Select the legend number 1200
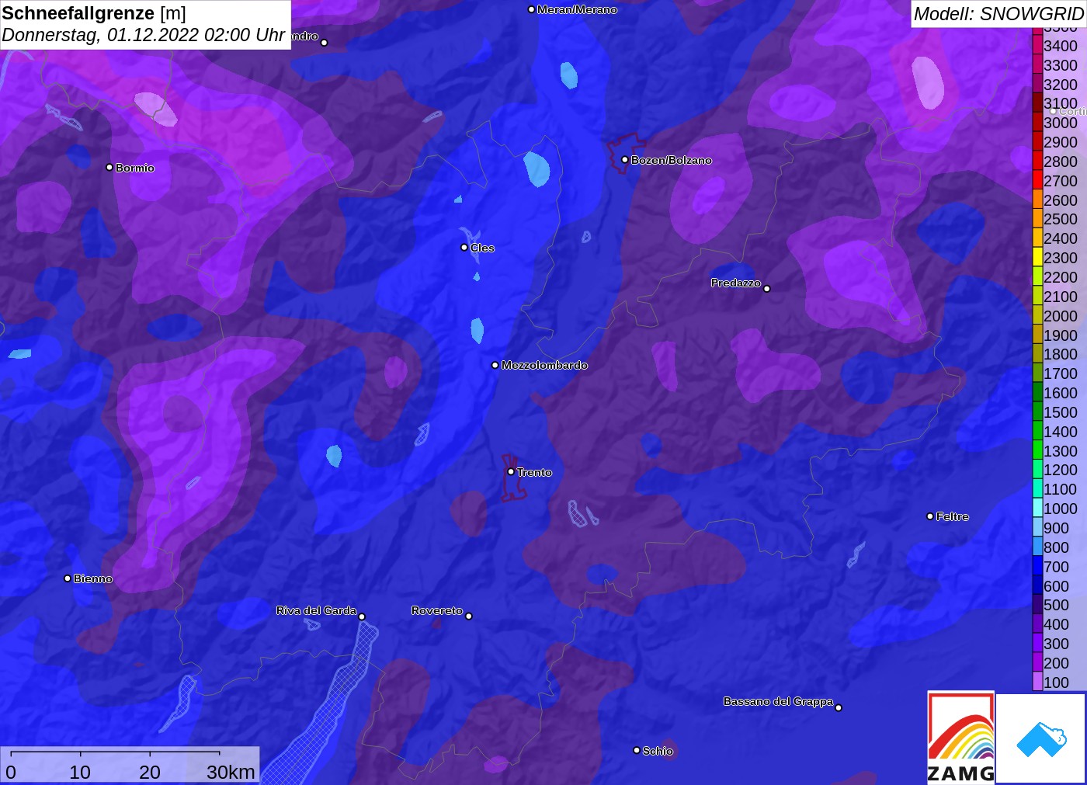The width and height of the screenshot is (1087, 785). coord(1061,470)
